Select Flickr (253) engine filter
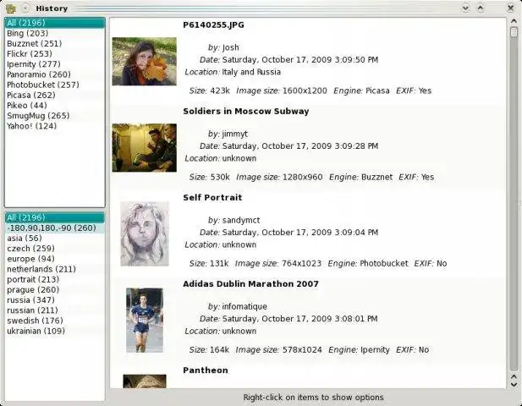Image resolution: width=522 pixels, height=406 pixels. tap(55, 54)
